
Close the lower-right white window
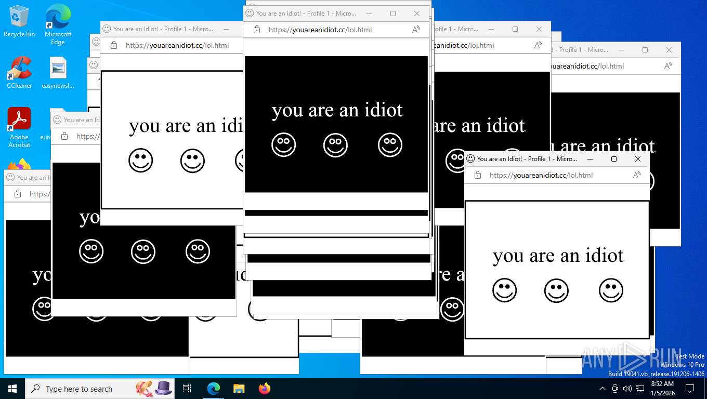tap(638, 159)
